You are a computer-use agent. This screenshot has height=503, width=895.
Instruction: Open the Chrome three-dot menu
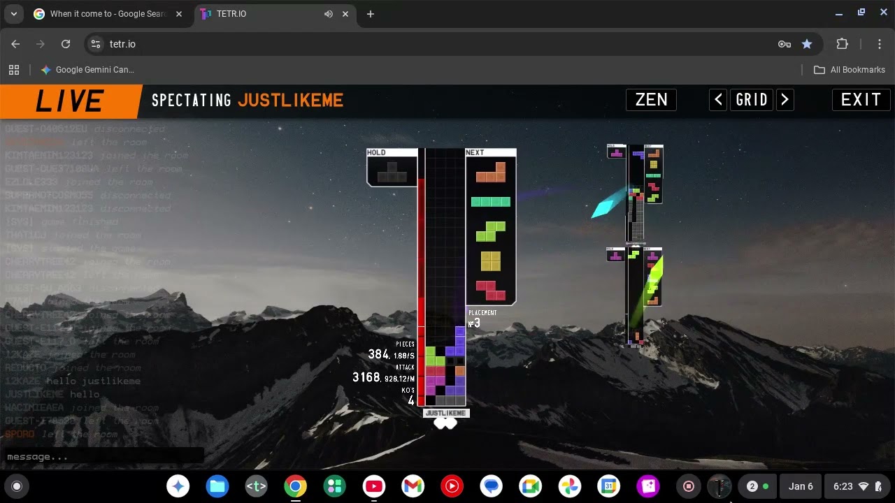click(880, 44)
